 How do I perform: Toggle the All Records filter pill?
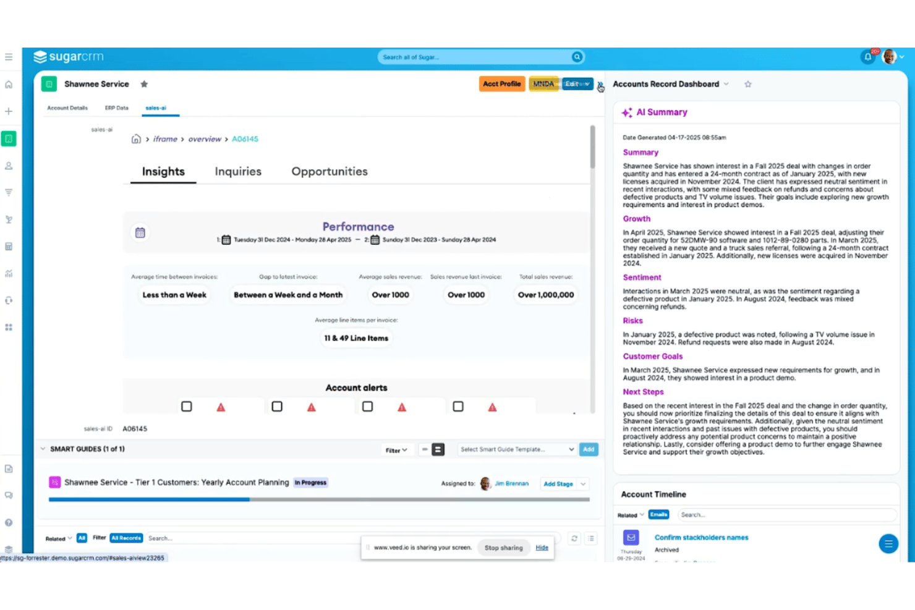[x=126, y=538]
